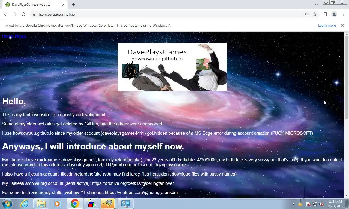Open the News navigation link
This screenshot has height=209, width=349.
tap(20, 36)
